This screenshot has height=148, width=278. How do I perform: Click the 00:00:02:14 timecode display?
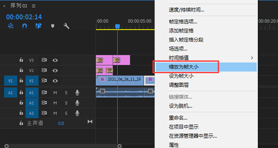click(x=24, y=17)
